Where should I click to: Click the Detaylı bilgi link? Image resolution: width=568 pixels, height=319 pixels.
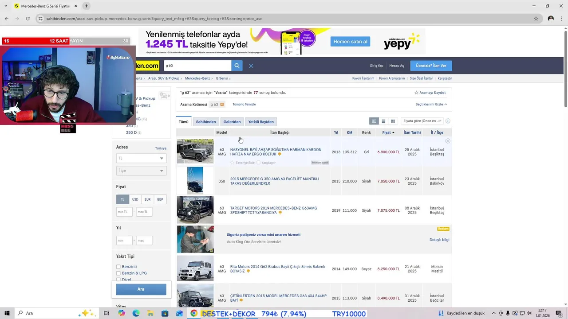coord(439,240)
